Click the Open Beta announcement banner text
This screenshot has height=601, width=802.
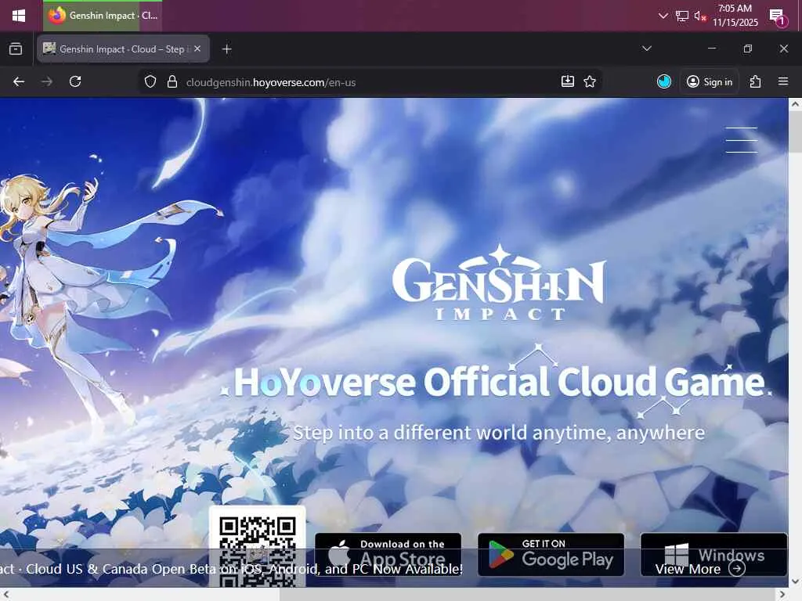[231, 569]
